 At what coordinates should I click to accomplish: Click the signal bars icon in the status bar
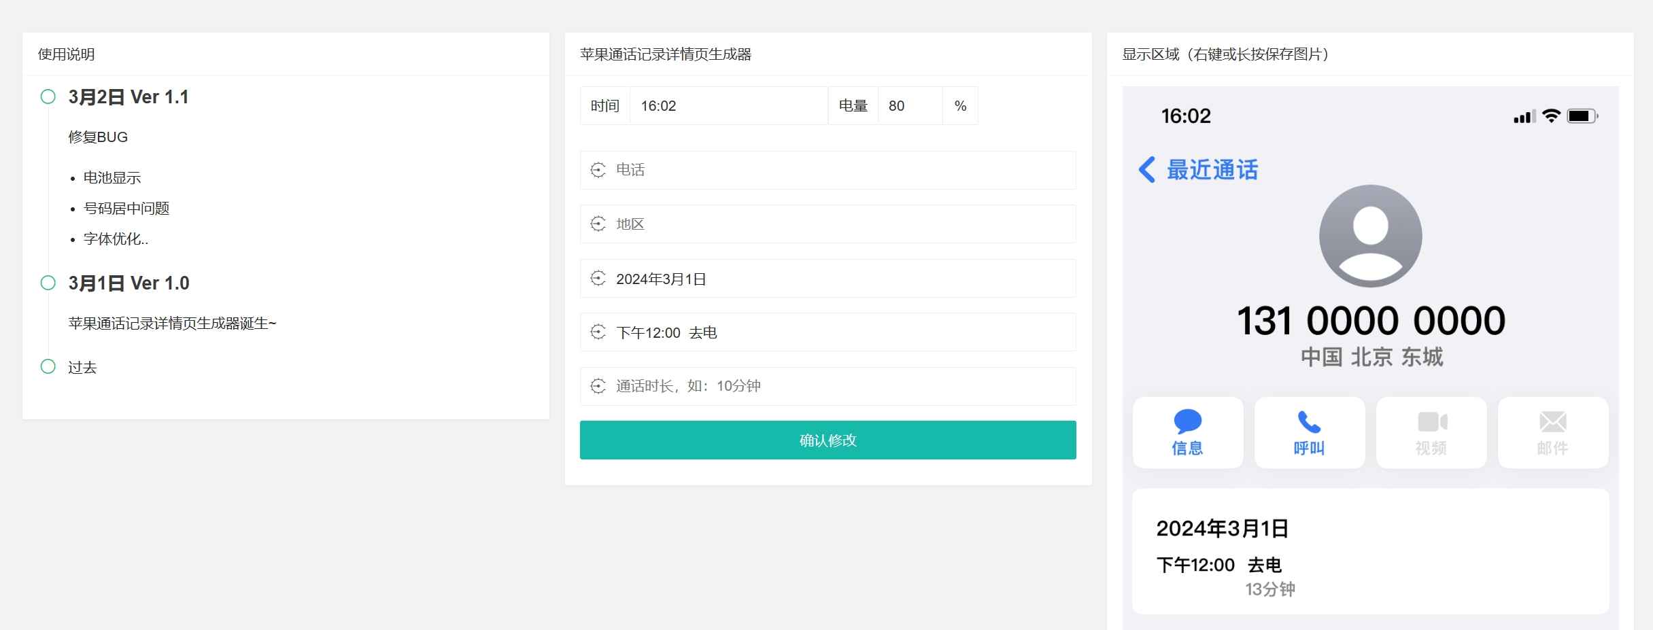(1525, 116)
